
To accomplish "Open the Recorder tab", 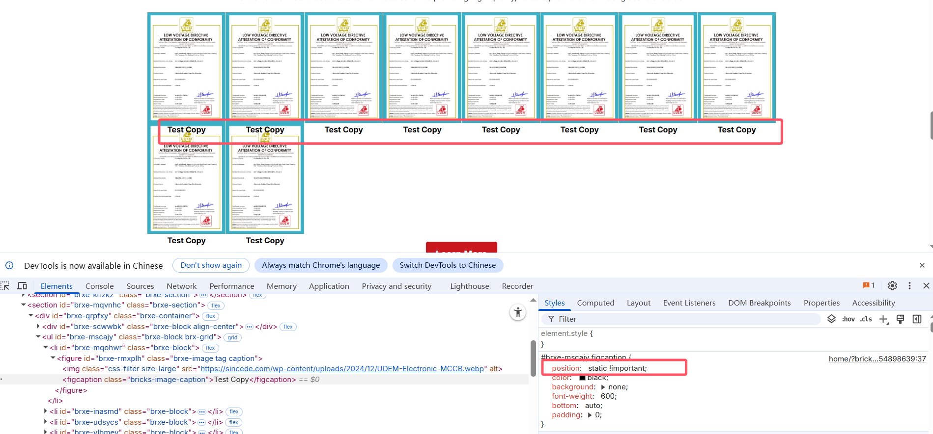I will pos(517,286).
